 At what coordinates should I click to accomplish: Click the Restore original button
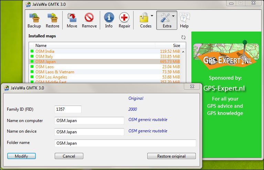[171, 156]
